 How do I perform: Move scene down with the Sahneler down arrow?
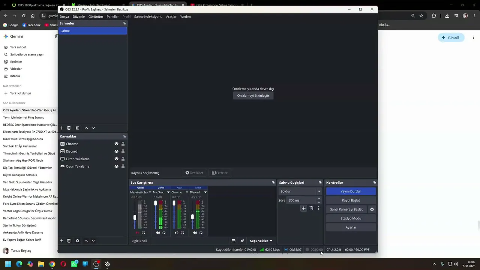[x=93, y=128]
